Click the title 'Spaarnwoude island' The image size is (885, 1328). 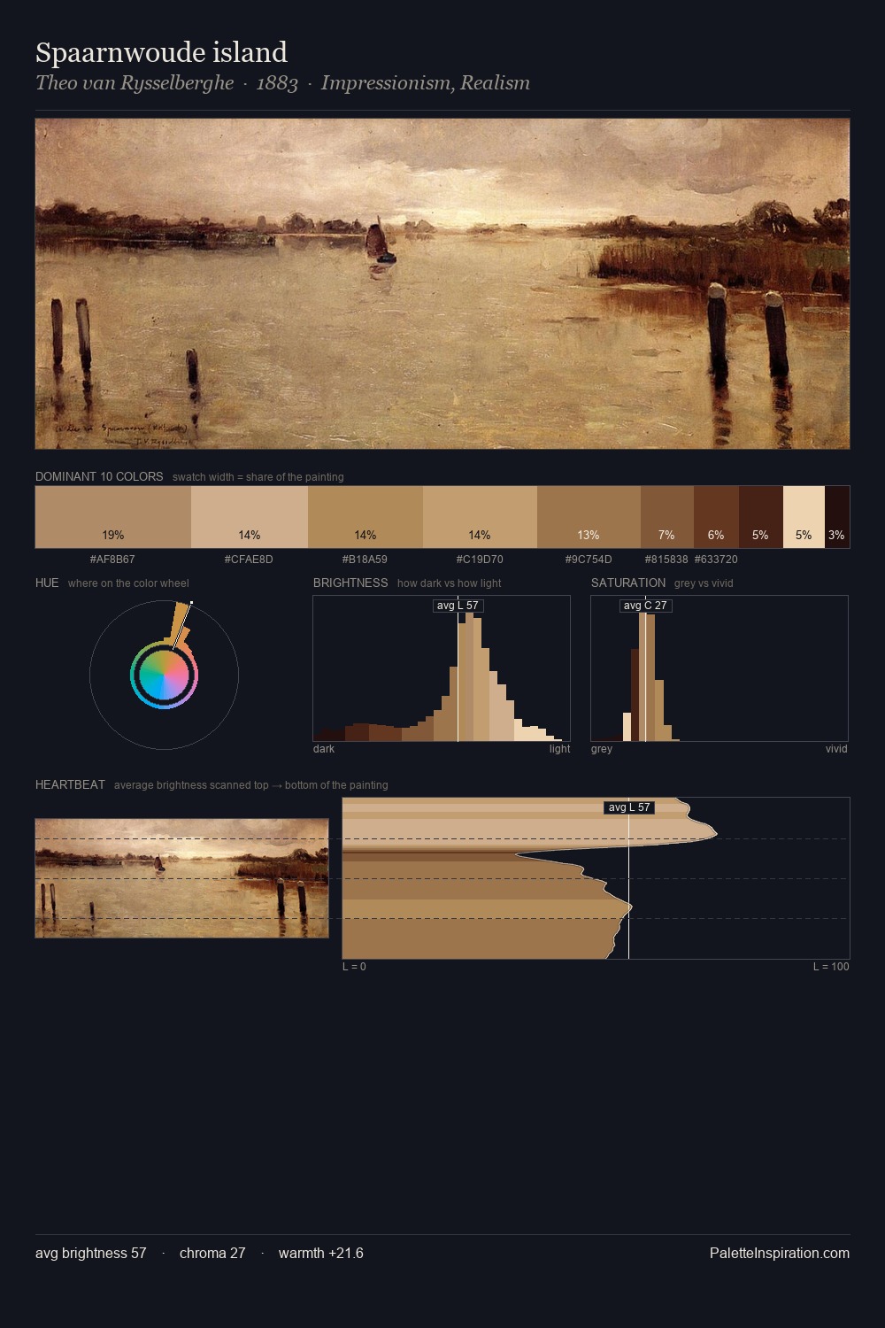(x=161, y=52)
